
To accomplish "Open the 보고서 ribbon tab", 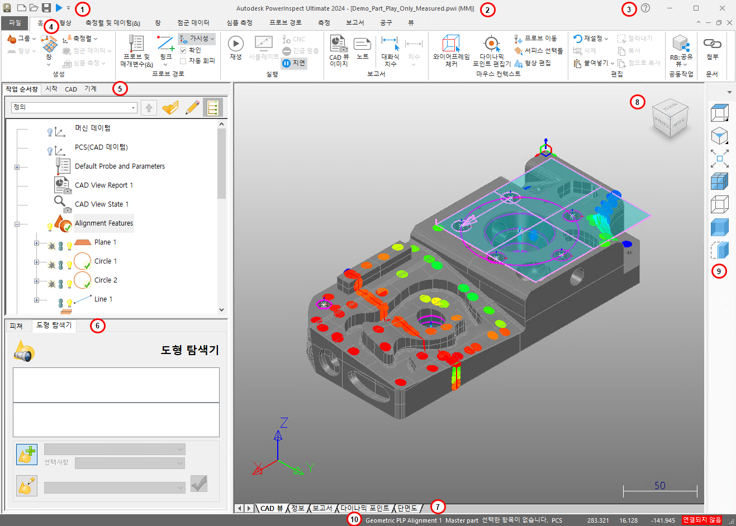I will click(x=355, y=23).
